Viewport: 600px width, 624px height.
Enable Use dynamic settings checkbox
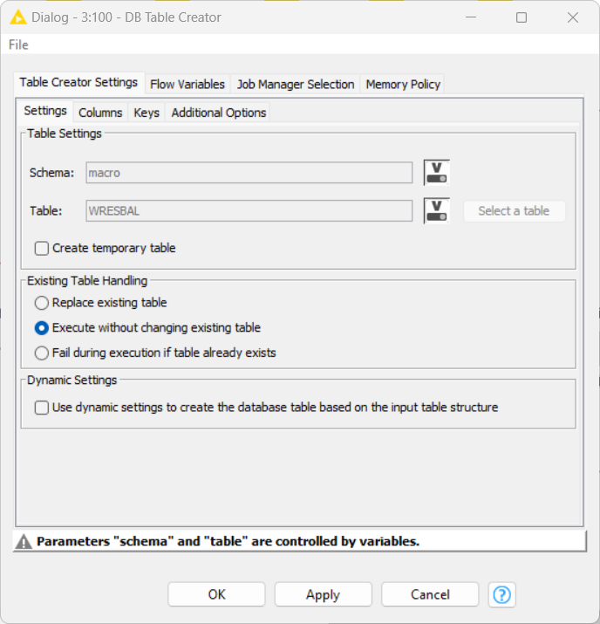42,408
